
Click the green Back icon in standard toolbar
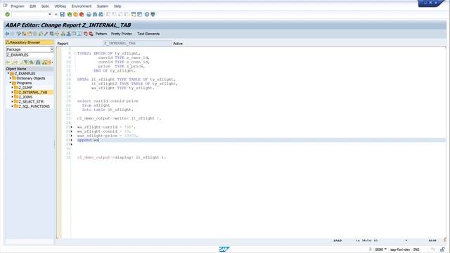pyautogui.click(x=70, y=14)
